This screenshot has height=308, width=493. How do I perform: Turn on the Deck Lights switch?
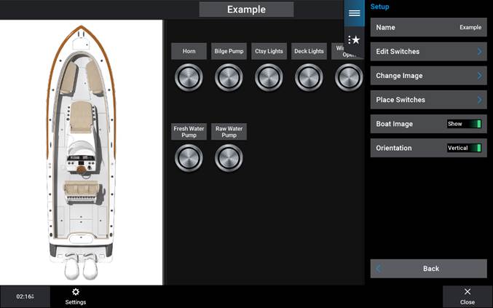pyautogui.click(x=309, y=77)
